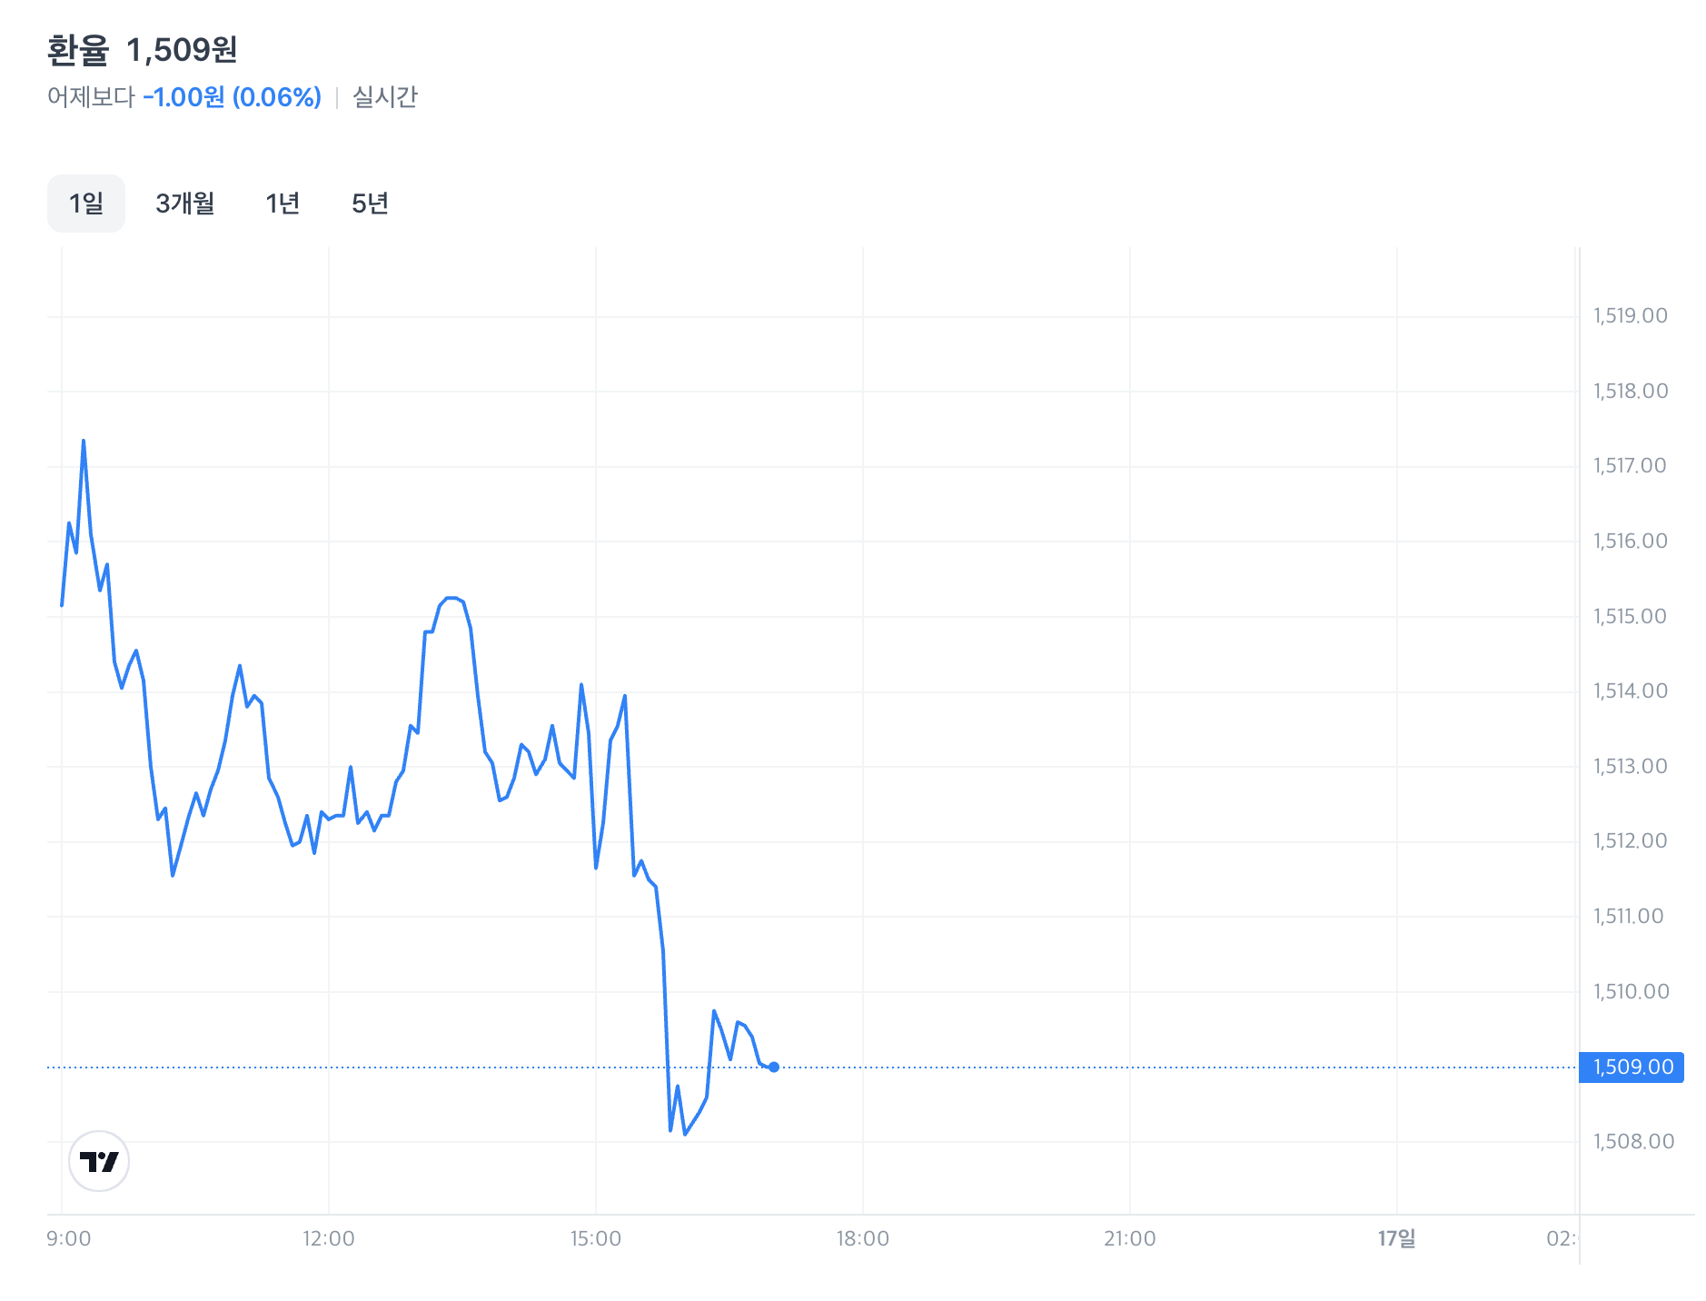Click the 1,514.00 price axis label
This screenshot has width=1706, height=1301.
1631,691
